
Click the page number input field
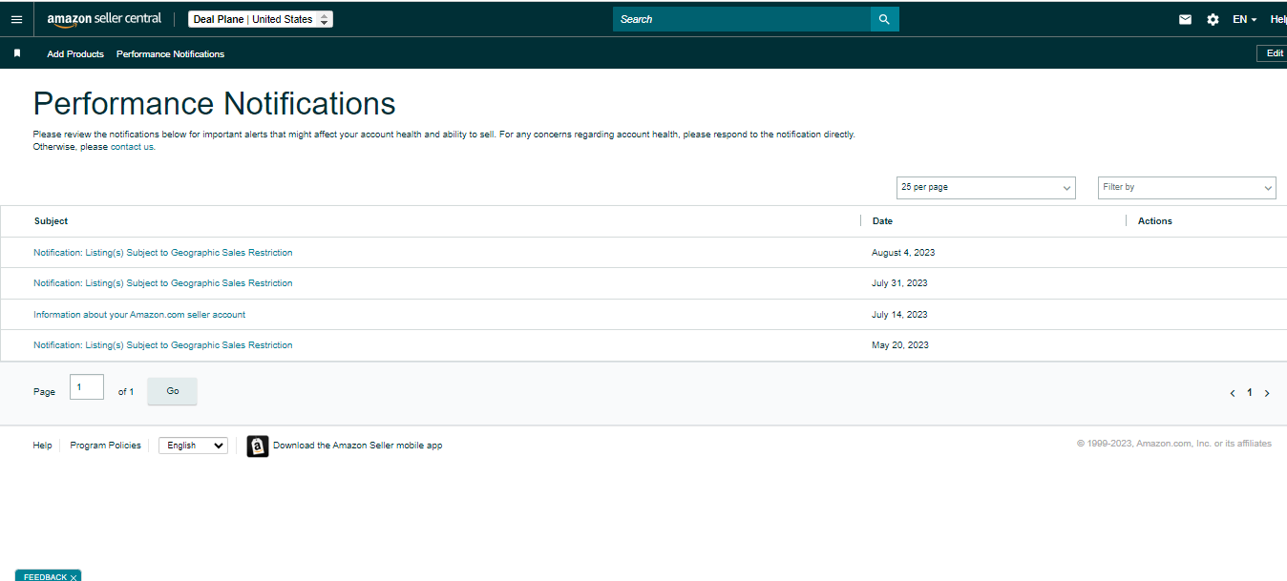coord(87,387)
